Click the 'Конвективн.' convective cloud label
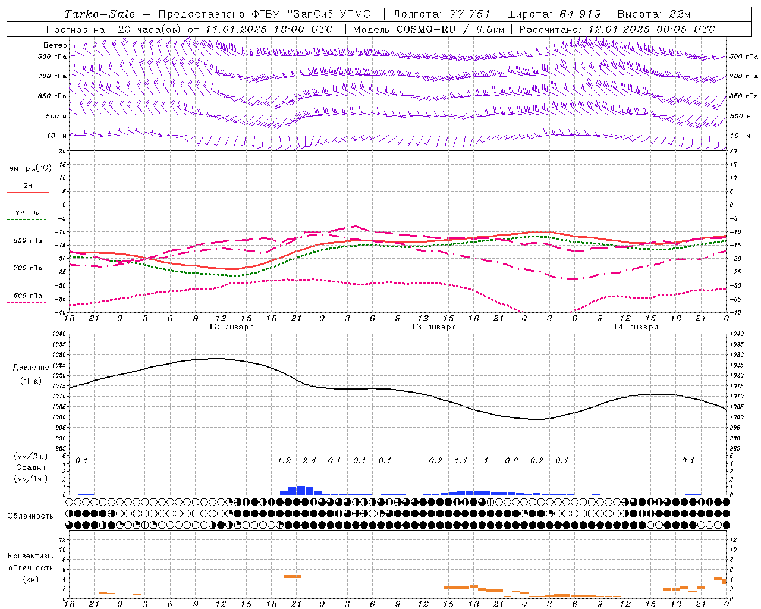This screenshot has width=761, height=609. pos(30,556)
